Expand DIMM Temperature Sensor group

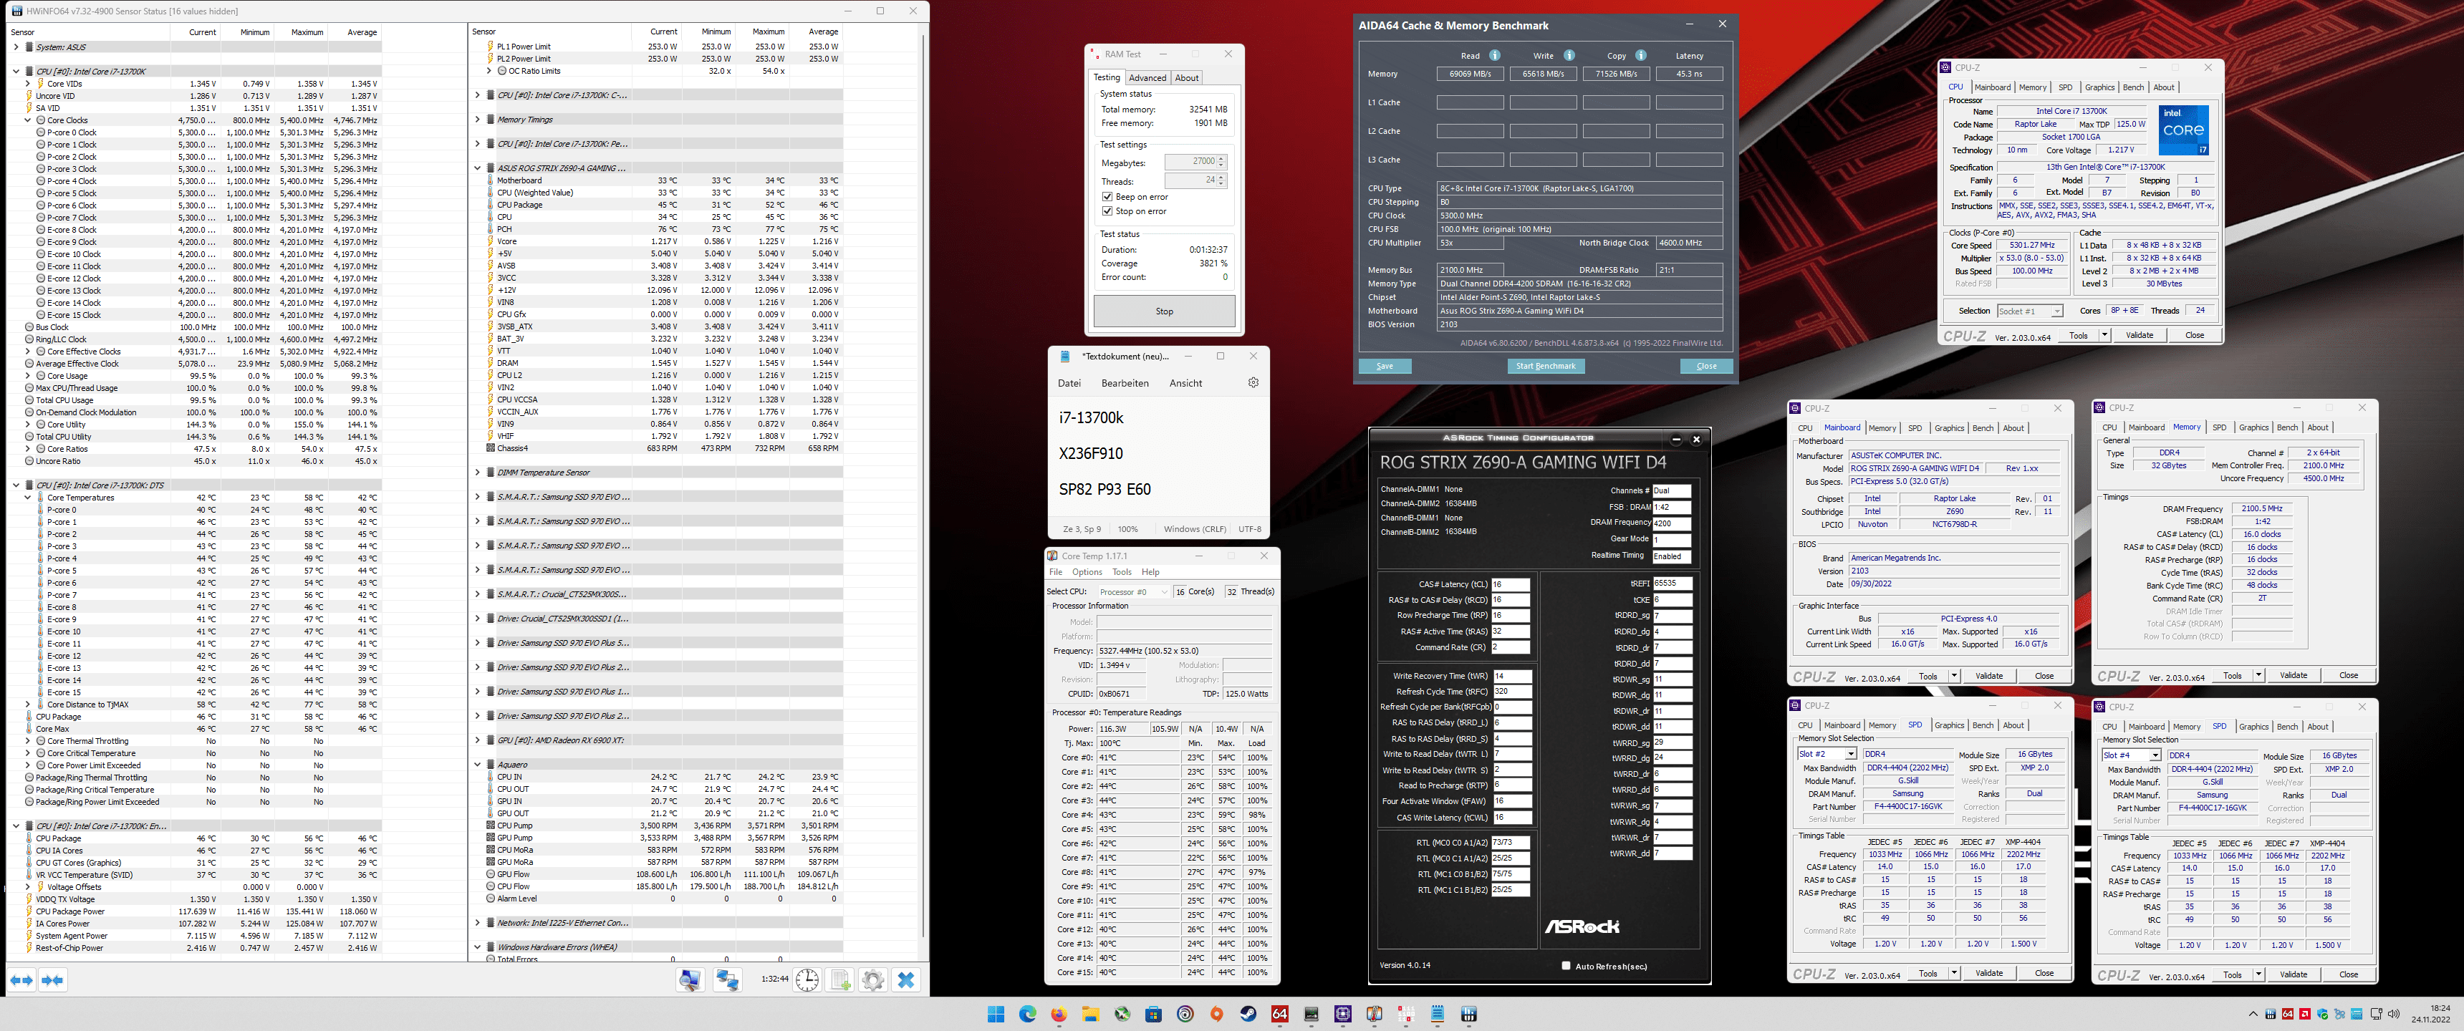(477, 473)
